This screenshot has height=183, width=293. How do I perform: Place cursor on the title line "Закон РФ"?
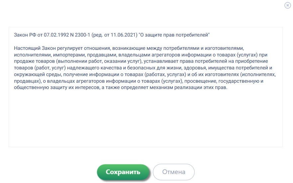(25, 35)
